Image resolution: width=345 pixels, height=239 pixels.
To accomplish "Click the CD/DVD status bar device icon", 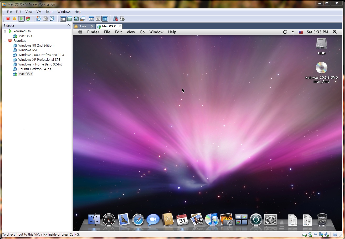I will pos(310,235).
